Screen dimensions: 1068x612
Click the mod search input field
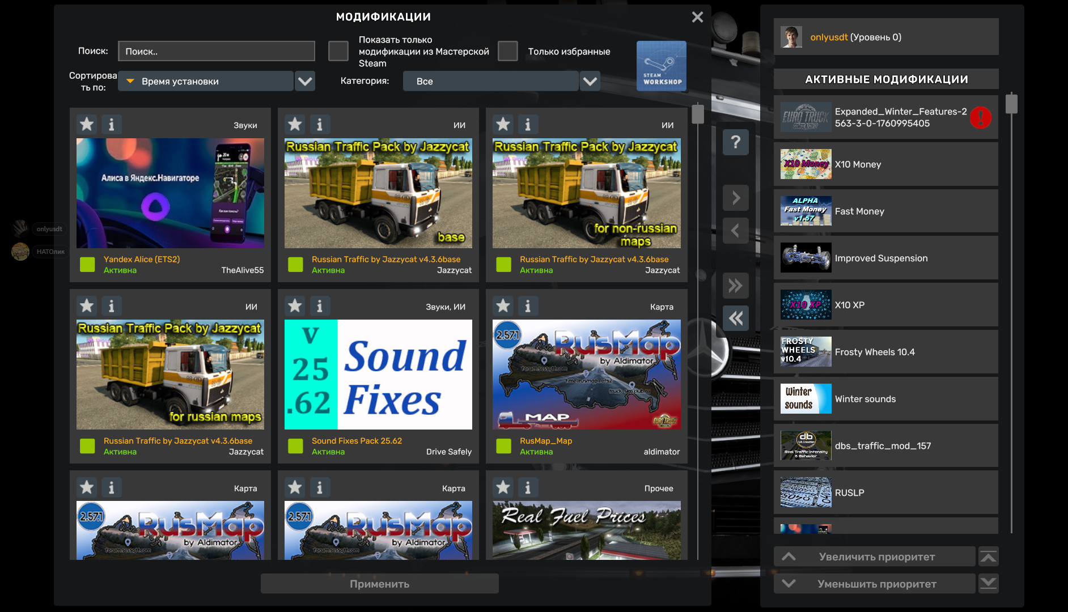[x=216, y=51]
